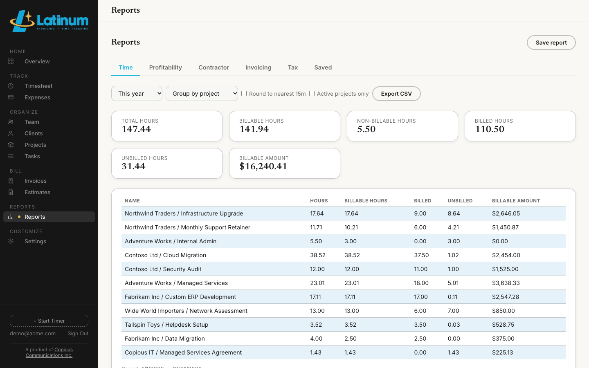The height and width of the screenshot is (368, 589).
Task: Click the Timesheet clock icon
Action: point(11,86)
